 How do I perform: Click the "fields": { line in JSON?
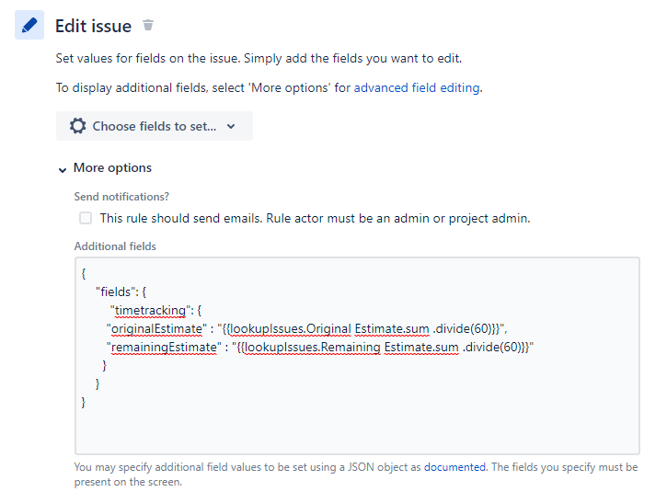click(121, 292)
